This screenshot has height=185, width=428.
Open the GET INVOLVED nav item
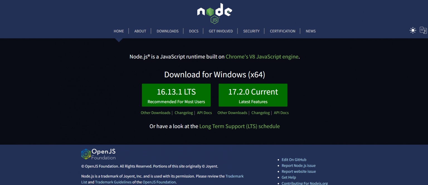[x=221, y=31]
